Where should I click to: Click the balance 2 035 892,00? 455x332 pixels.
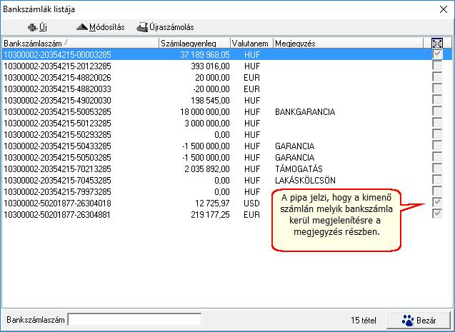pyautogui.click(x=207, y=168)
